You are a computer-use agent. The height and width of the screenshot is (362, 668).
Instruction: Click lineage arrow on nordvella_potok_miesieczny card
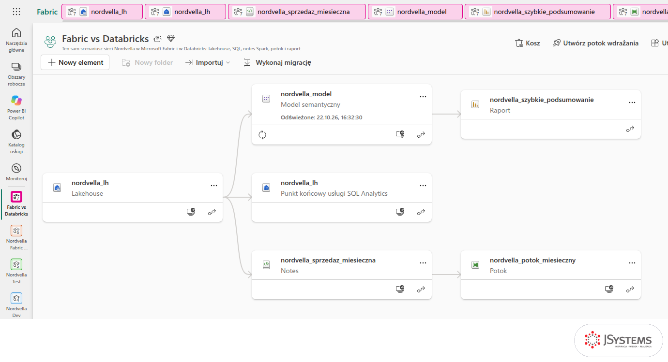(630, 289)
